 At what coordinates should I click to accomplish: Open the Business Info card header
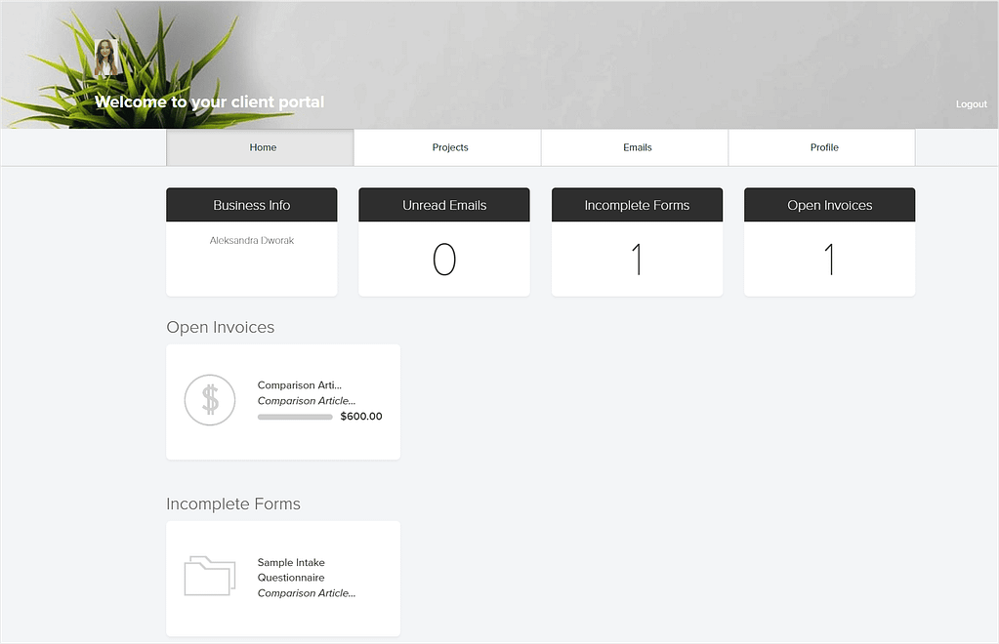pyautogui.click(x=252, y=205)
